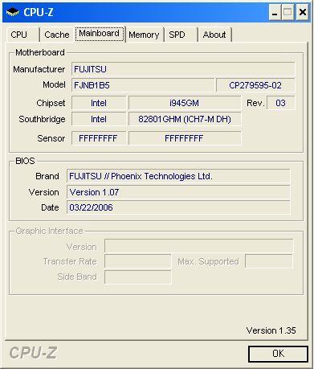Click the BIOS Date label

[x=50, y=207]
